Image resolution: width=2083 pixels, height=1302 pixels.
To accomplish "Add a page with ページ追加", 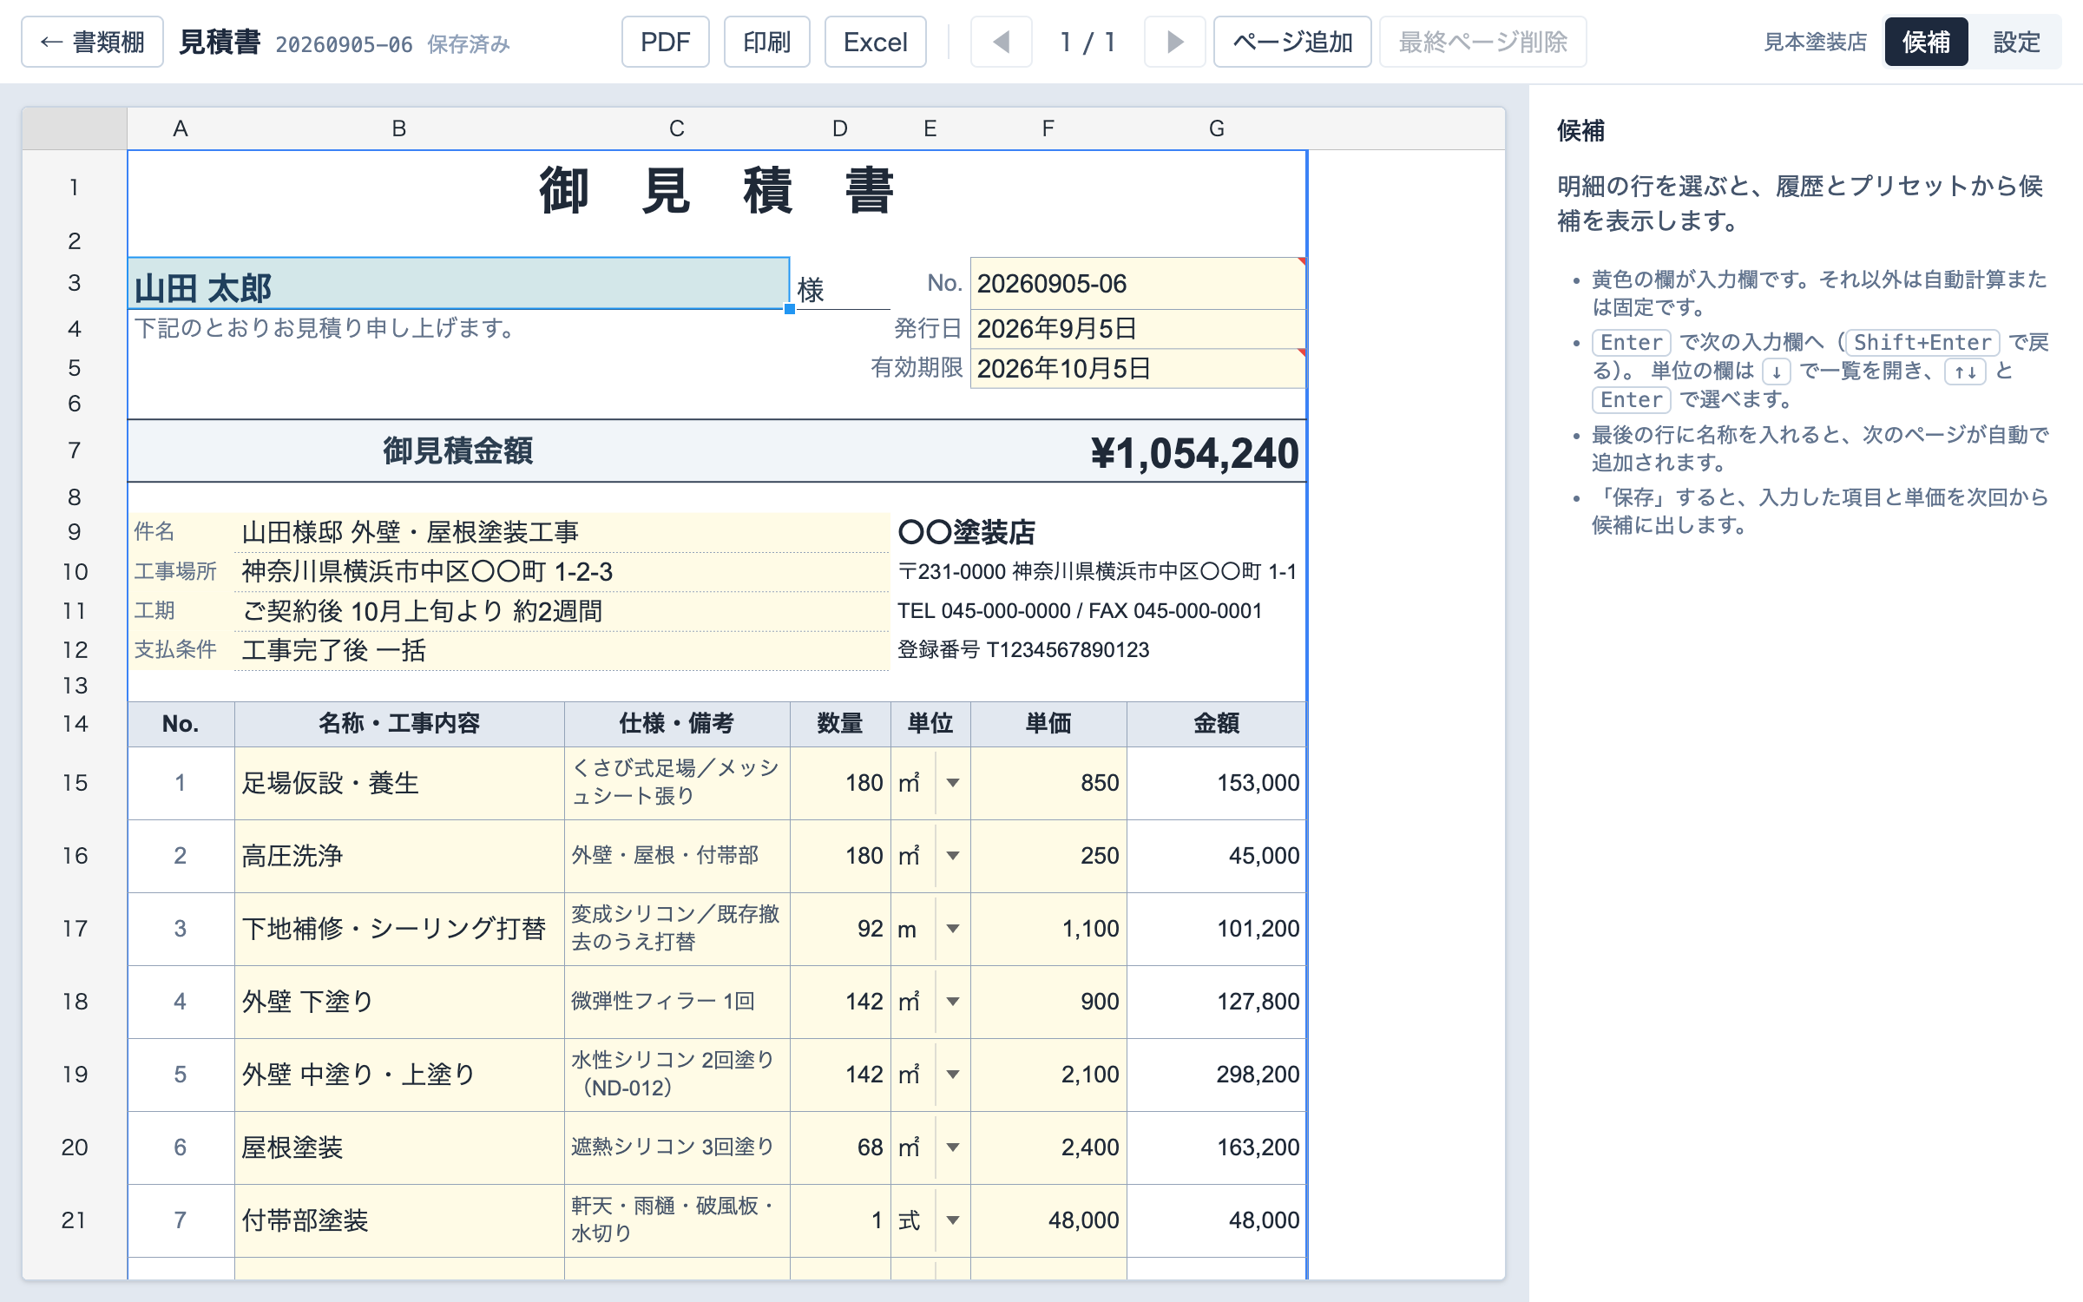I will tap(1292, 42).
